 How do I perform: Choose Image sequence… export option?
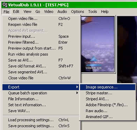click(108, 87)
